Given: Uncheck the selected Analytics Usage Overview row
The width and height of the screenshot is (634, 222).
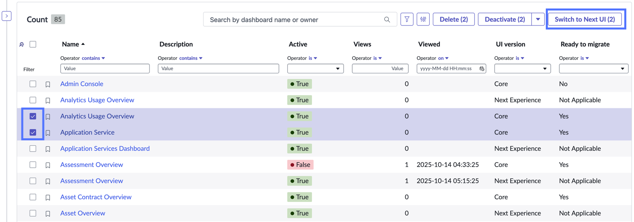Looking at the screenshot, I should [x=33, y=116].
